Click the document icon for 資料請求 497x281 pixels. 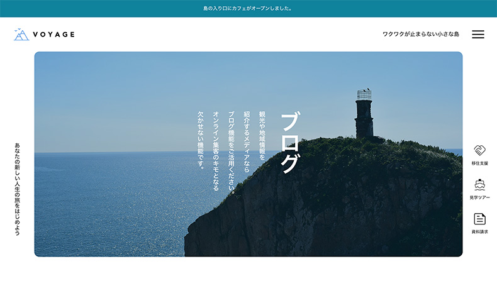pos(479,219)
